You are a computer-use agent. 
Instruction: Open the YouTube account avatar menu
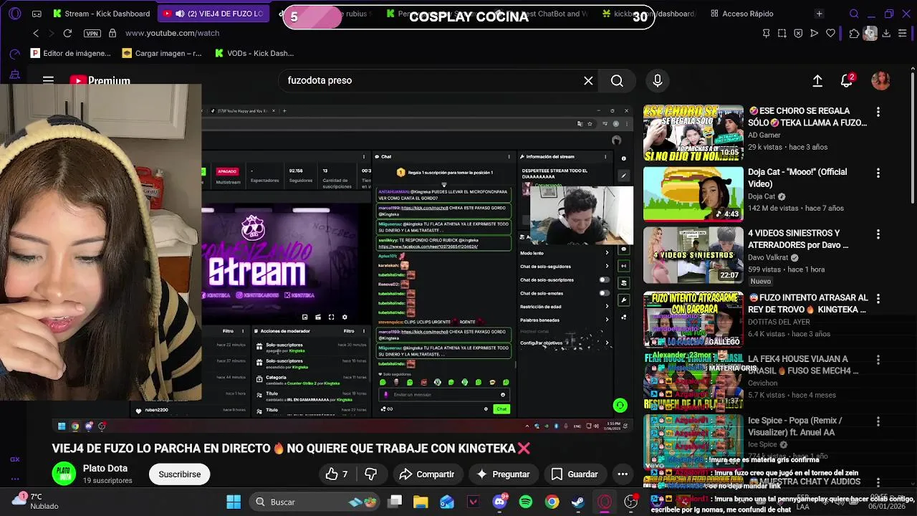(880, 81)
